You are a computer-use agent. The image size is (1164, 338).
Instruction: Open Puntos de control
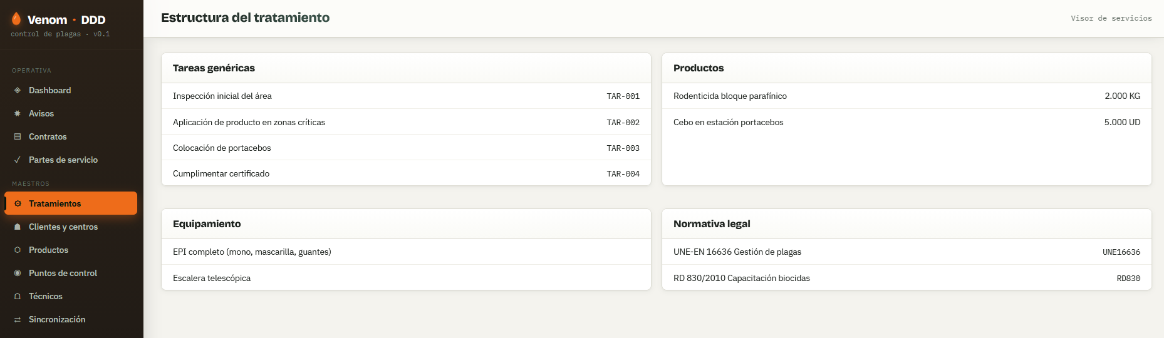71,273
